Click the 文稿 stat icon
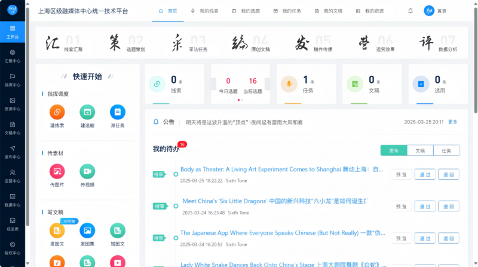The width and height of the screenshot is (478, 267). [x=355, y=84]
